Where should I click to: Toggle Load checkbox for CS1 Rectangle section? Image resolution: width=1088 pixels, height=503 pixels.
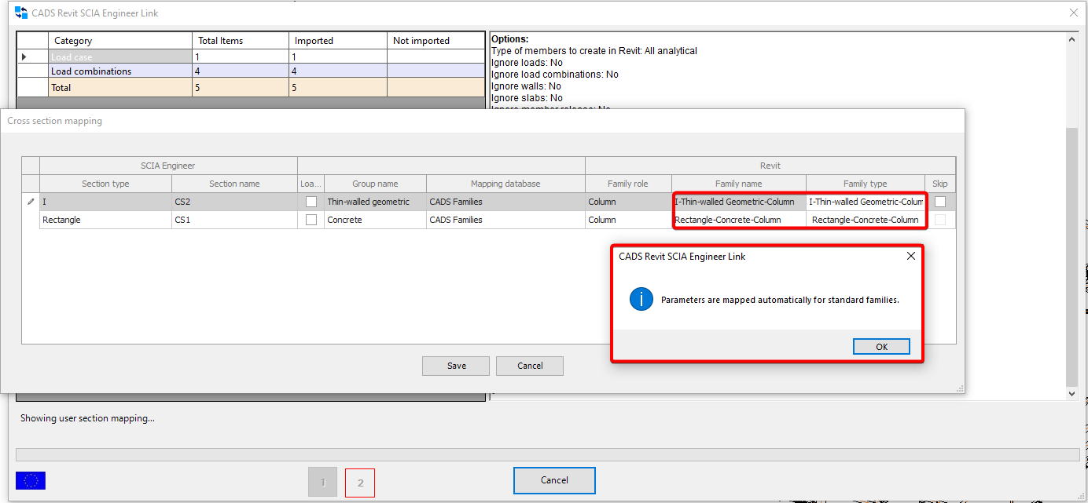pyautogui.click(x=311, y=220)
